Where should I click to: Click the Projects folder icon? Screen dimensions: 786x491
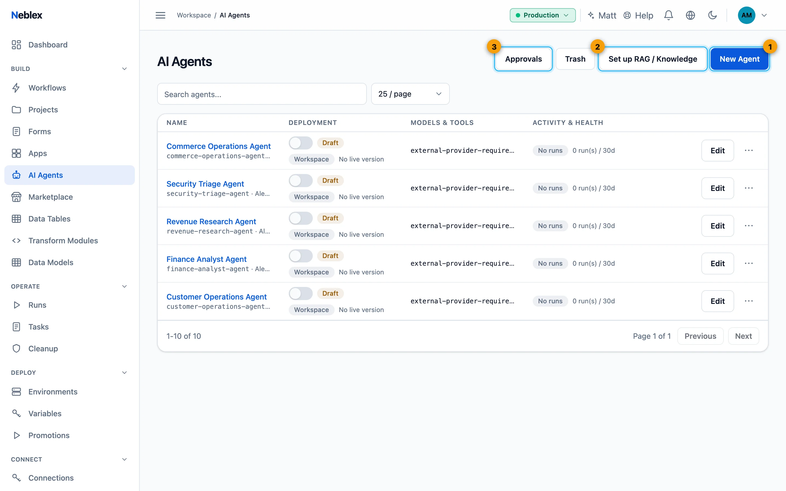(16, 110)
